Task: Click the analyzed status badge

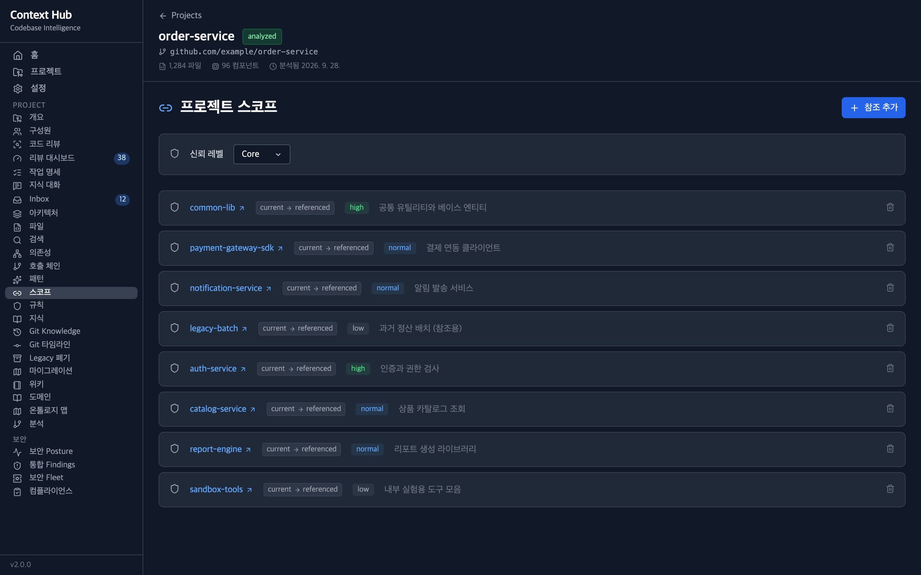Action: (262, 36)
